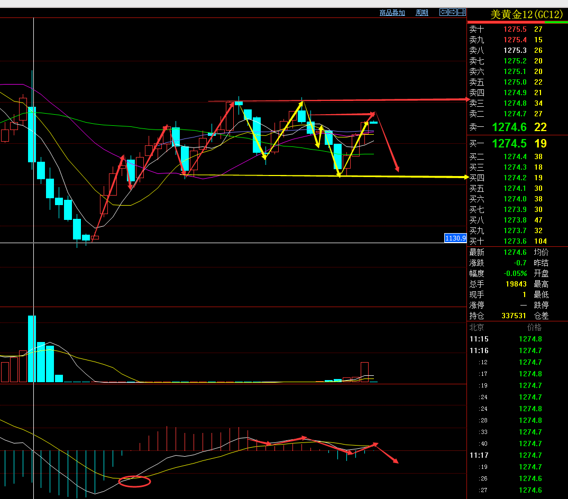
Task: Click the 北京 time column header
Action: click(477, 327)
